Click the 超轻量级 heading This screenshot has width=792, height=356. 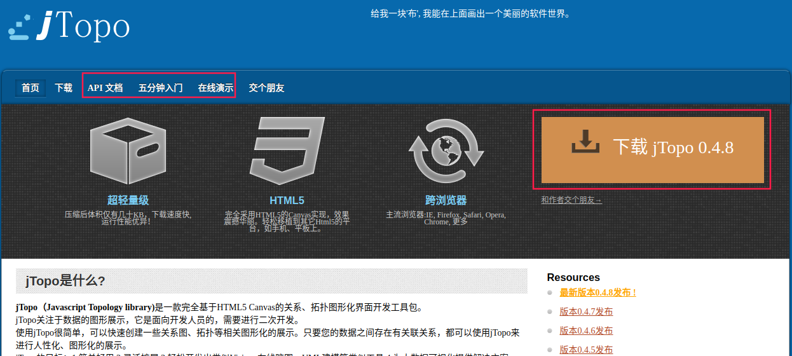128,200
